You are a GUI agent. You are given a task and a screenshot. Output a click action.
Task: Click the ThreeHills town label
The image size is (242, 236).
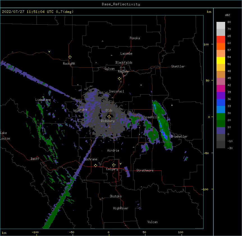click(151, 117)
